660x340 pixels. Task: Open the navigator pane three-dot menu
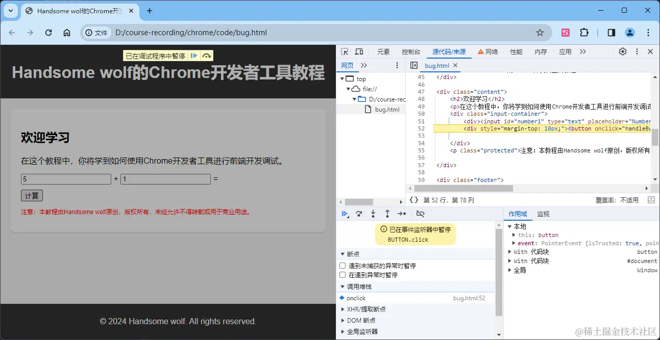pos(397,65)
